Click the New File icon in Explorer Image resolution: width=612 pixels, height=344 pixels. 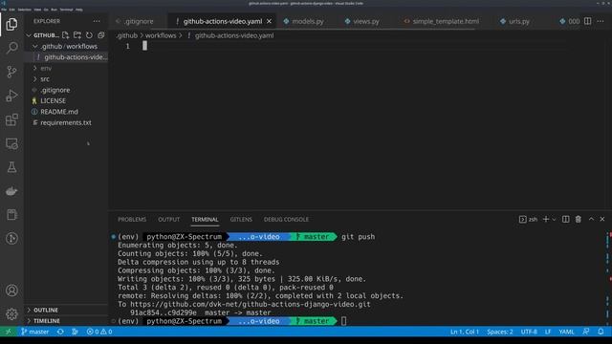coord(66,35)
